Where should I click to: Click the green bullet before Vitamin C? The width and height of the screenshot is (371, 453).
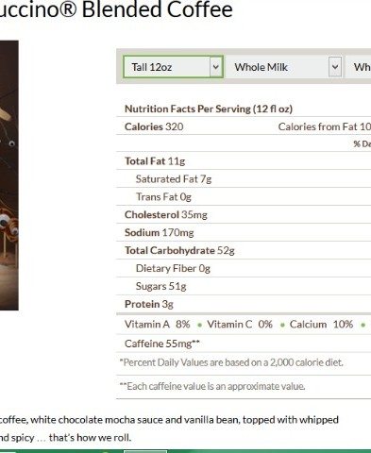199,326
